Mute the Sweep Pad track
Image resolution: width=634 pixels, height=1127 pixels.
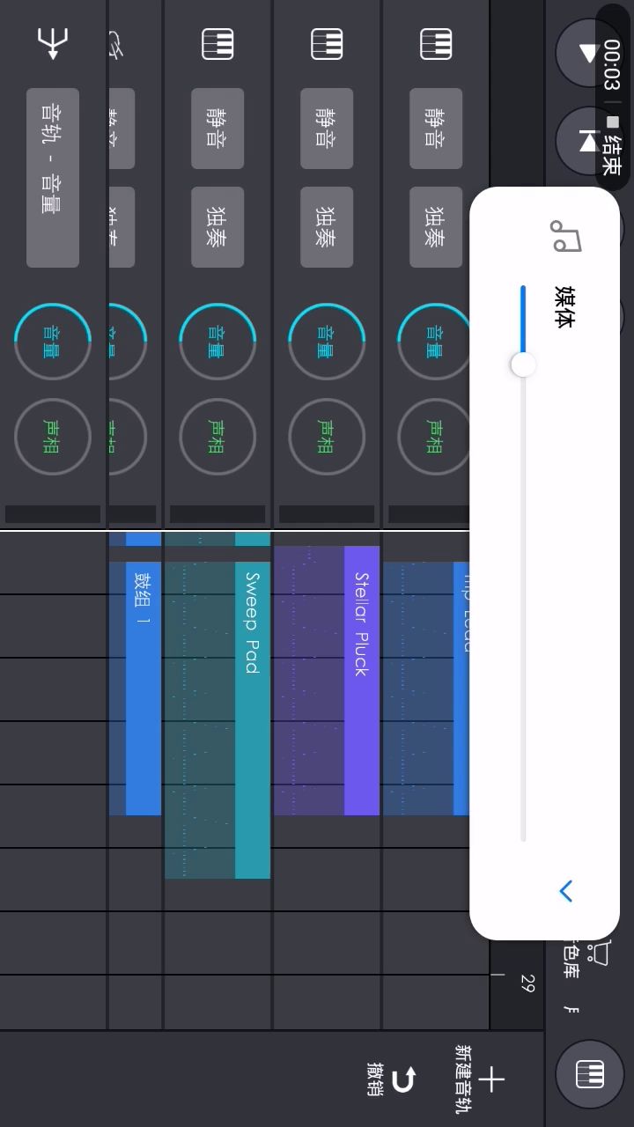pos(217,129)
